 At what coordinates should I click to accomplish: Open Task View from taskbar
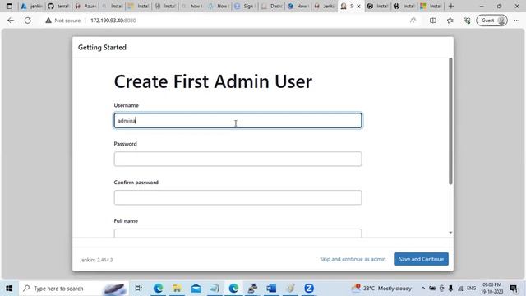click(x=138, y=289)
